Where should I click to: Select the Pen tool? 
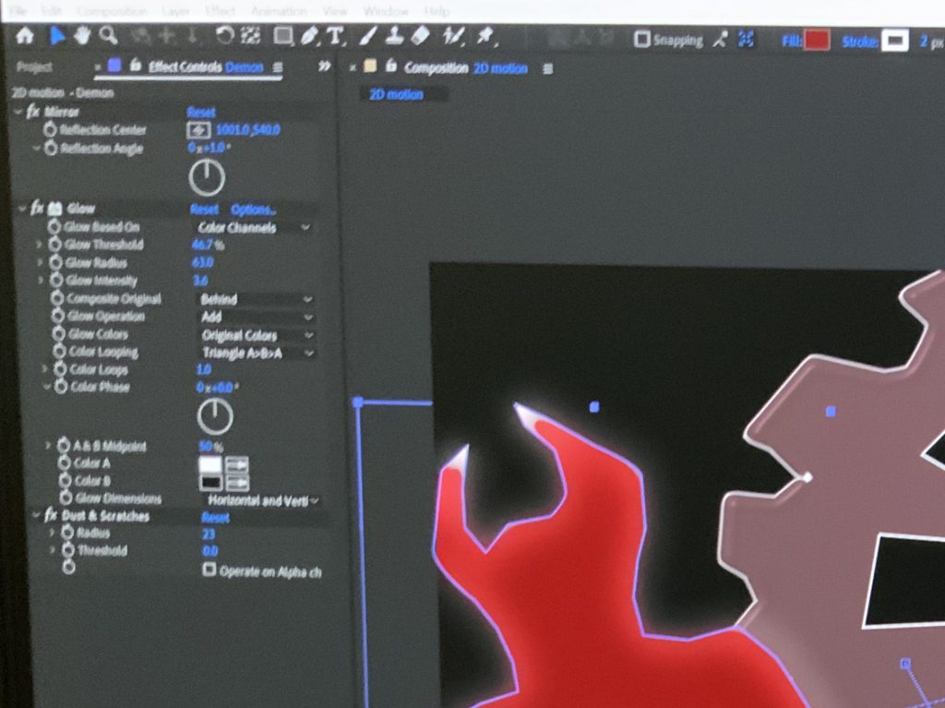[x=309, y=38]
